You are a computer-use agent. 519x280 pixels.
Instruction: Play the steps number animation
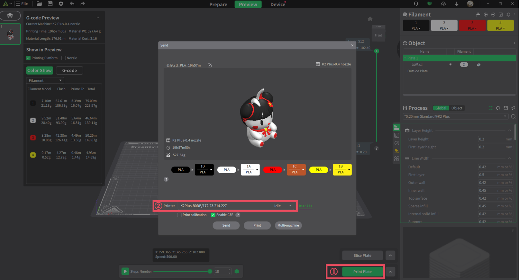[125, 271]
